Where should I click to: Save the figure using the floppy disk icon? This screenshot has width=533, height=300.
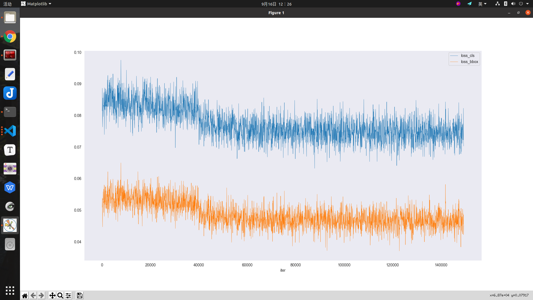pyautogui.click(x=79, y=295)
